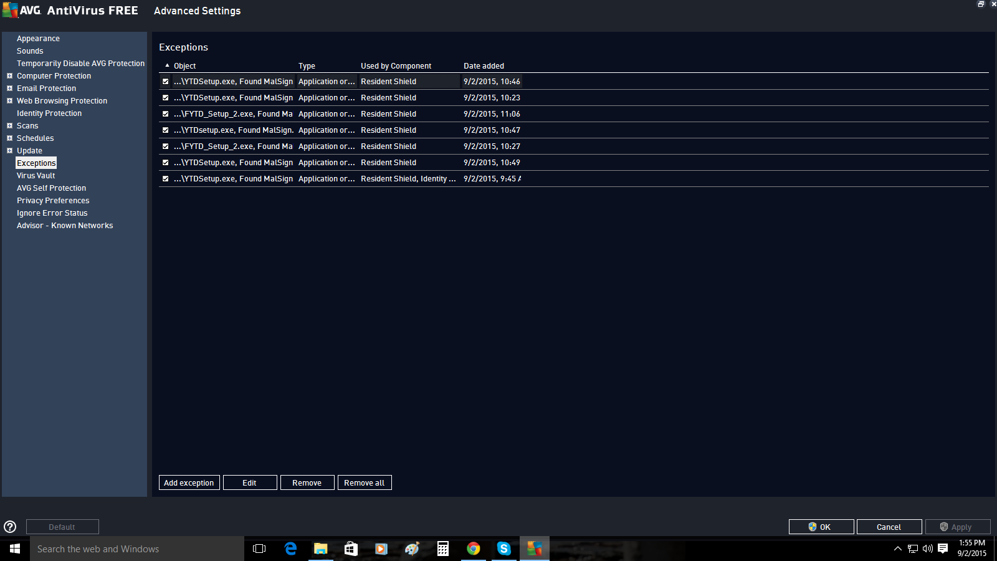Click Add exception button
This screenshot has width=997, height=561.
(x=189, y=483)
